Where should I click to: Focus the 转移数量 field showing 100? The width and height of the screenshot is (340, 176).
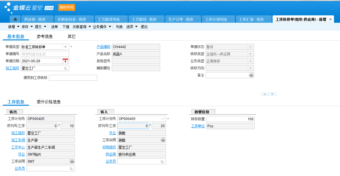tap(230, 119)
